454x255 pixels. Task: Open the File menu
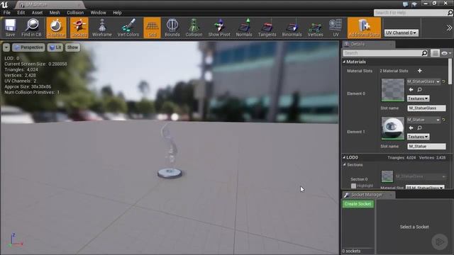(x=7, y=13)
